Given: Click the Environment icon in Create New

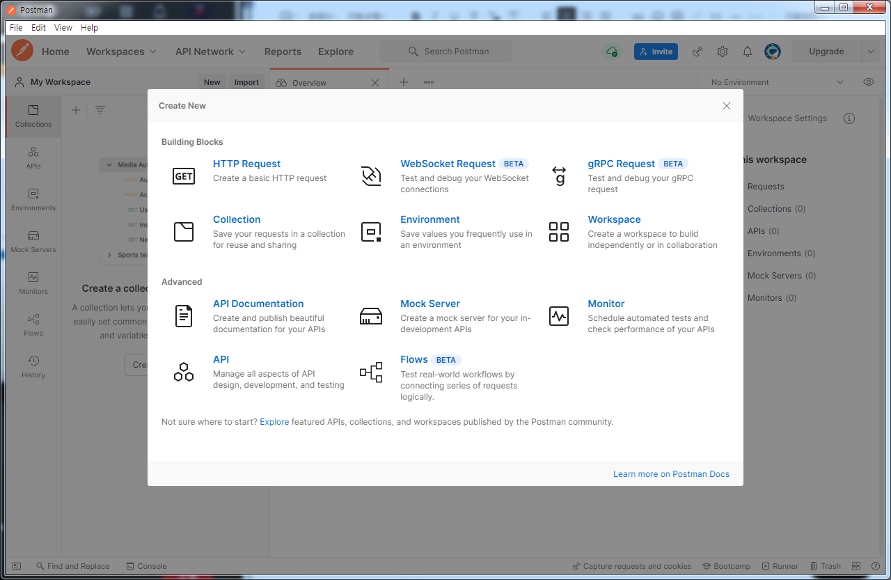Looking at the screenshot, I should 371,232.
